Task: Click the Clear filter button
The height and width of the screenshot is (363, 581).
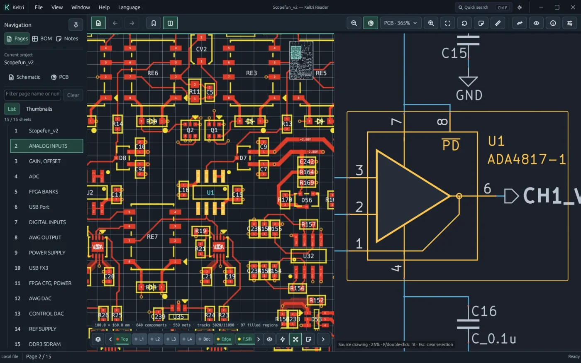Action: (73, 95)
